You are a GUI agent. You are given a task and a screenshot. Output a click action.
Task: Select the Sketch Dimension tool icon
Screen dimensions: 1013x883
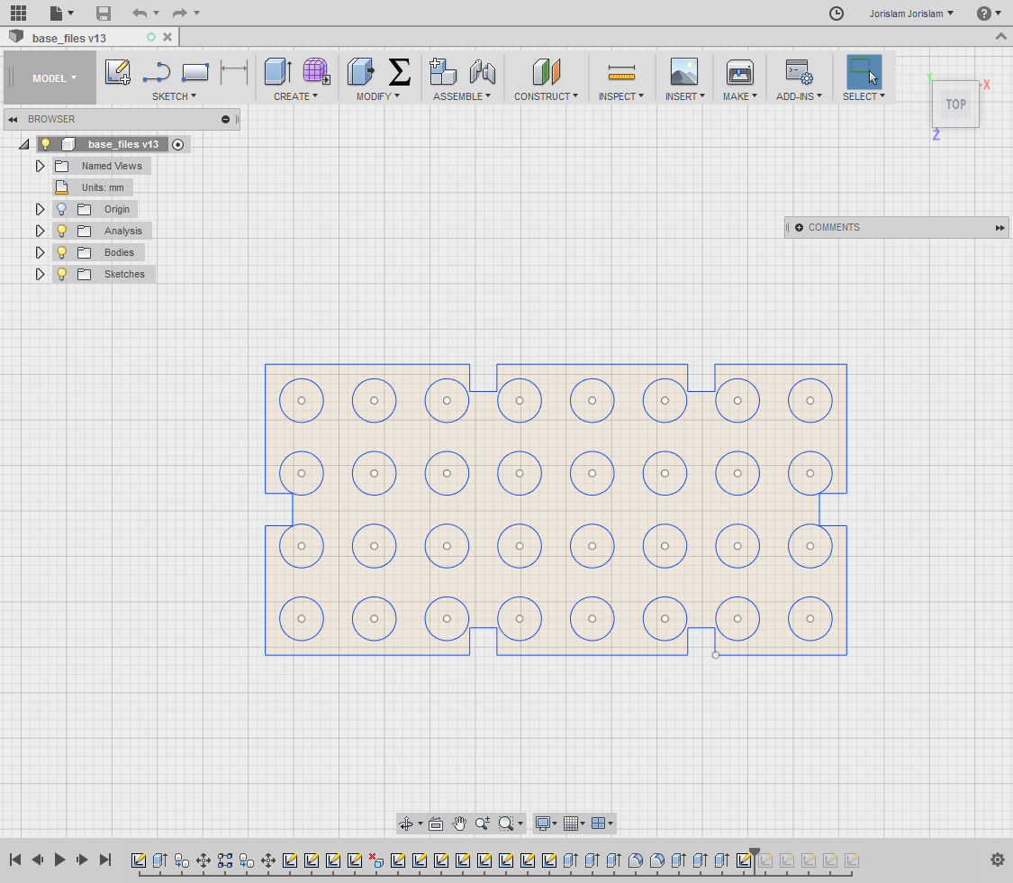(x=234, y=72)
